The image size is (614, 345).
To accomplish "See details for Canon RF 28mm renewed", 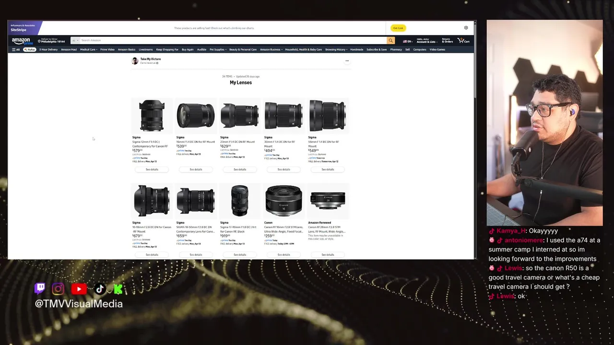I will tap(328, 254).
